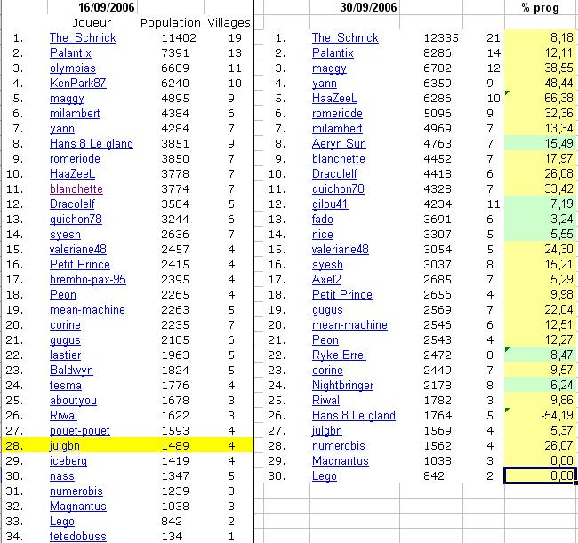
Task: Select population cell 3851
Action: [175, 144]
